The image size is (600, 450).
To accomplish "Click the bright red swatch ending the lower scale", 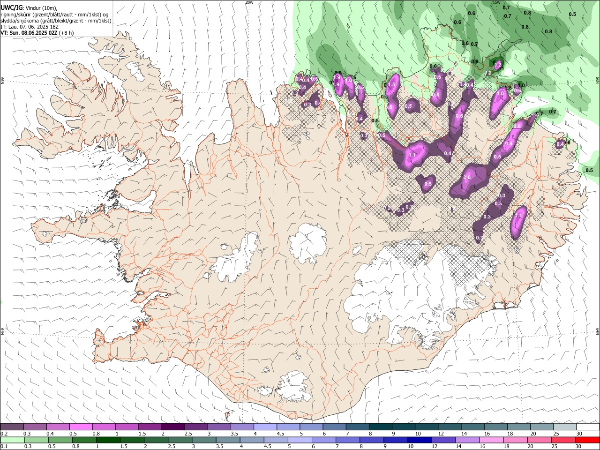I will click(x=587, y=440).
